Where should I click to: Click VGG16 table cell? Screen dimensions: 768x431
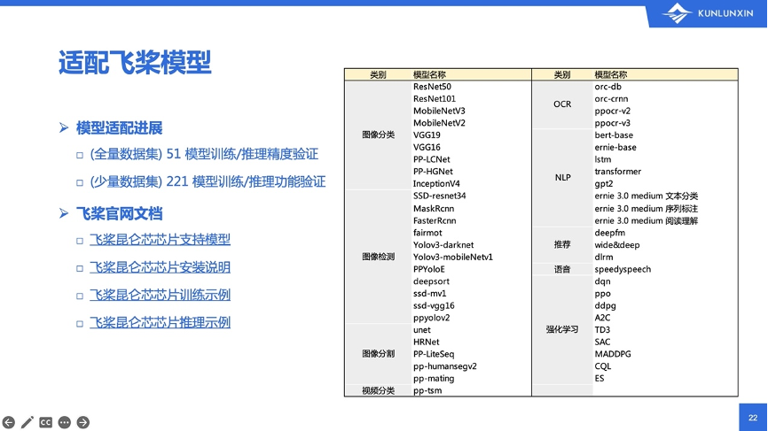tap(427, 147)
